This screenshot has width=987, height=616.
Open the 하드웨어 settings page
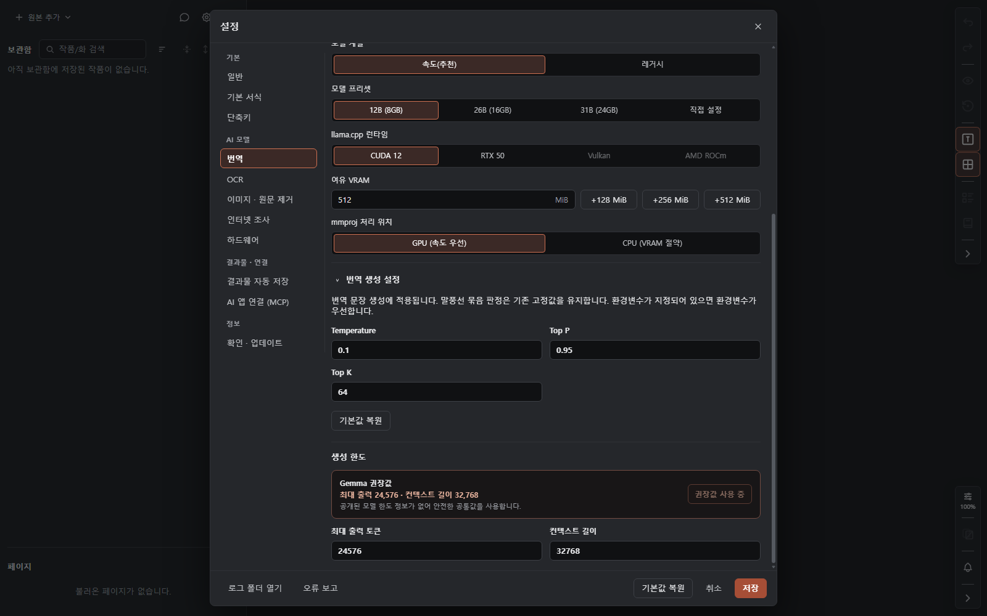click(x=268, y=240)
